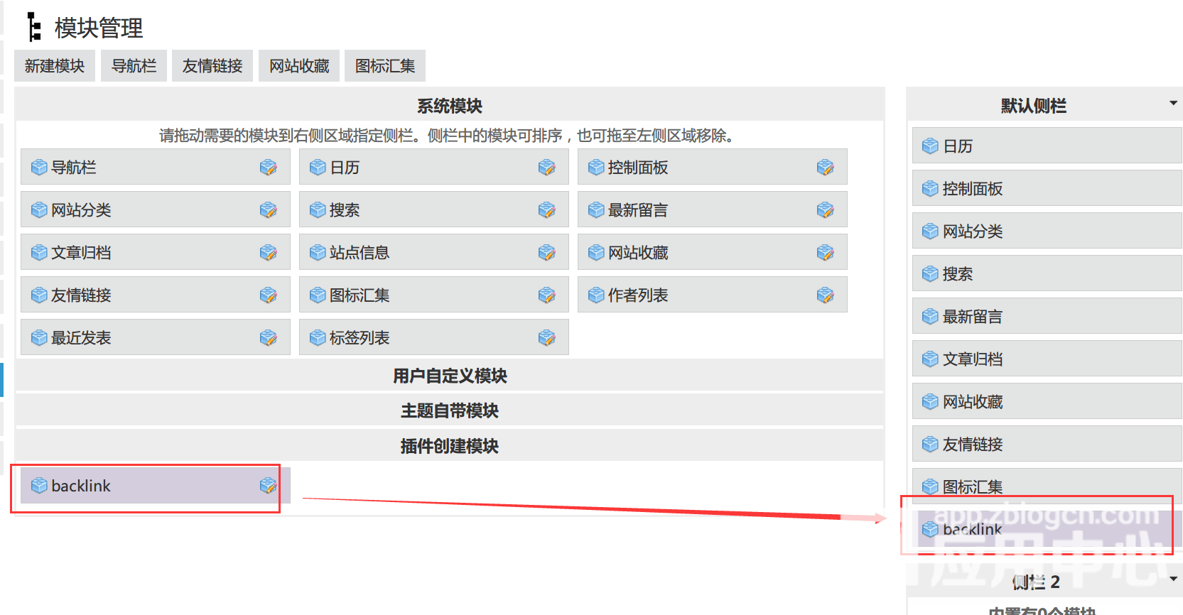
Task: Switch to the 友情链接 tab
Action: coord(212,66)
